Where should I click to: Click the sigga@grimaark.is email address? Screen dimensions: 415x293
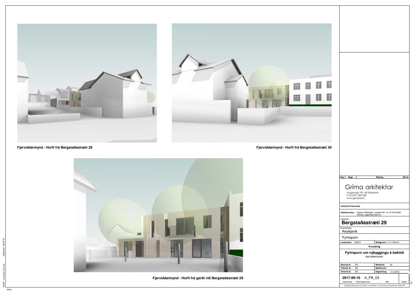click(x=369, y=214)
